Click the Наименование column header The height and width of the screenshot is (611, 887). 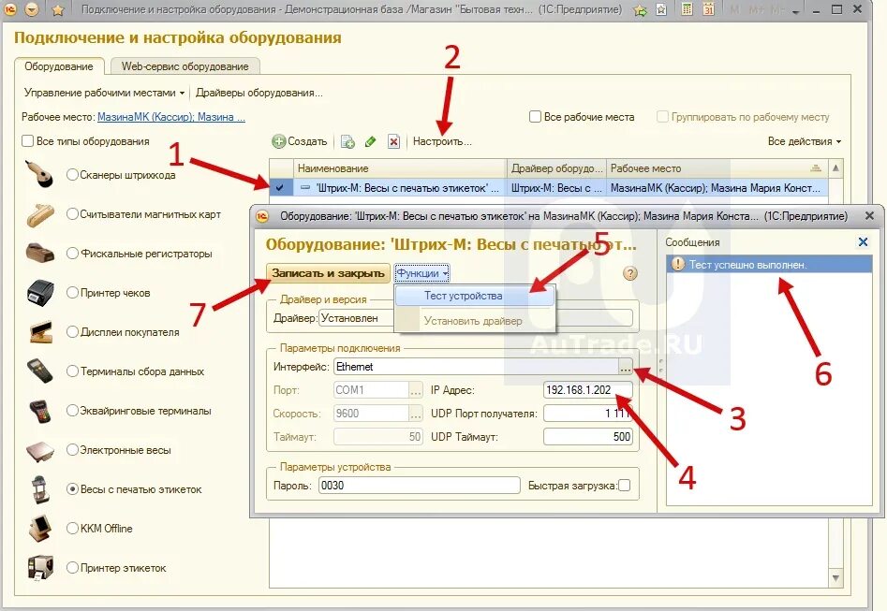[400, 168]
